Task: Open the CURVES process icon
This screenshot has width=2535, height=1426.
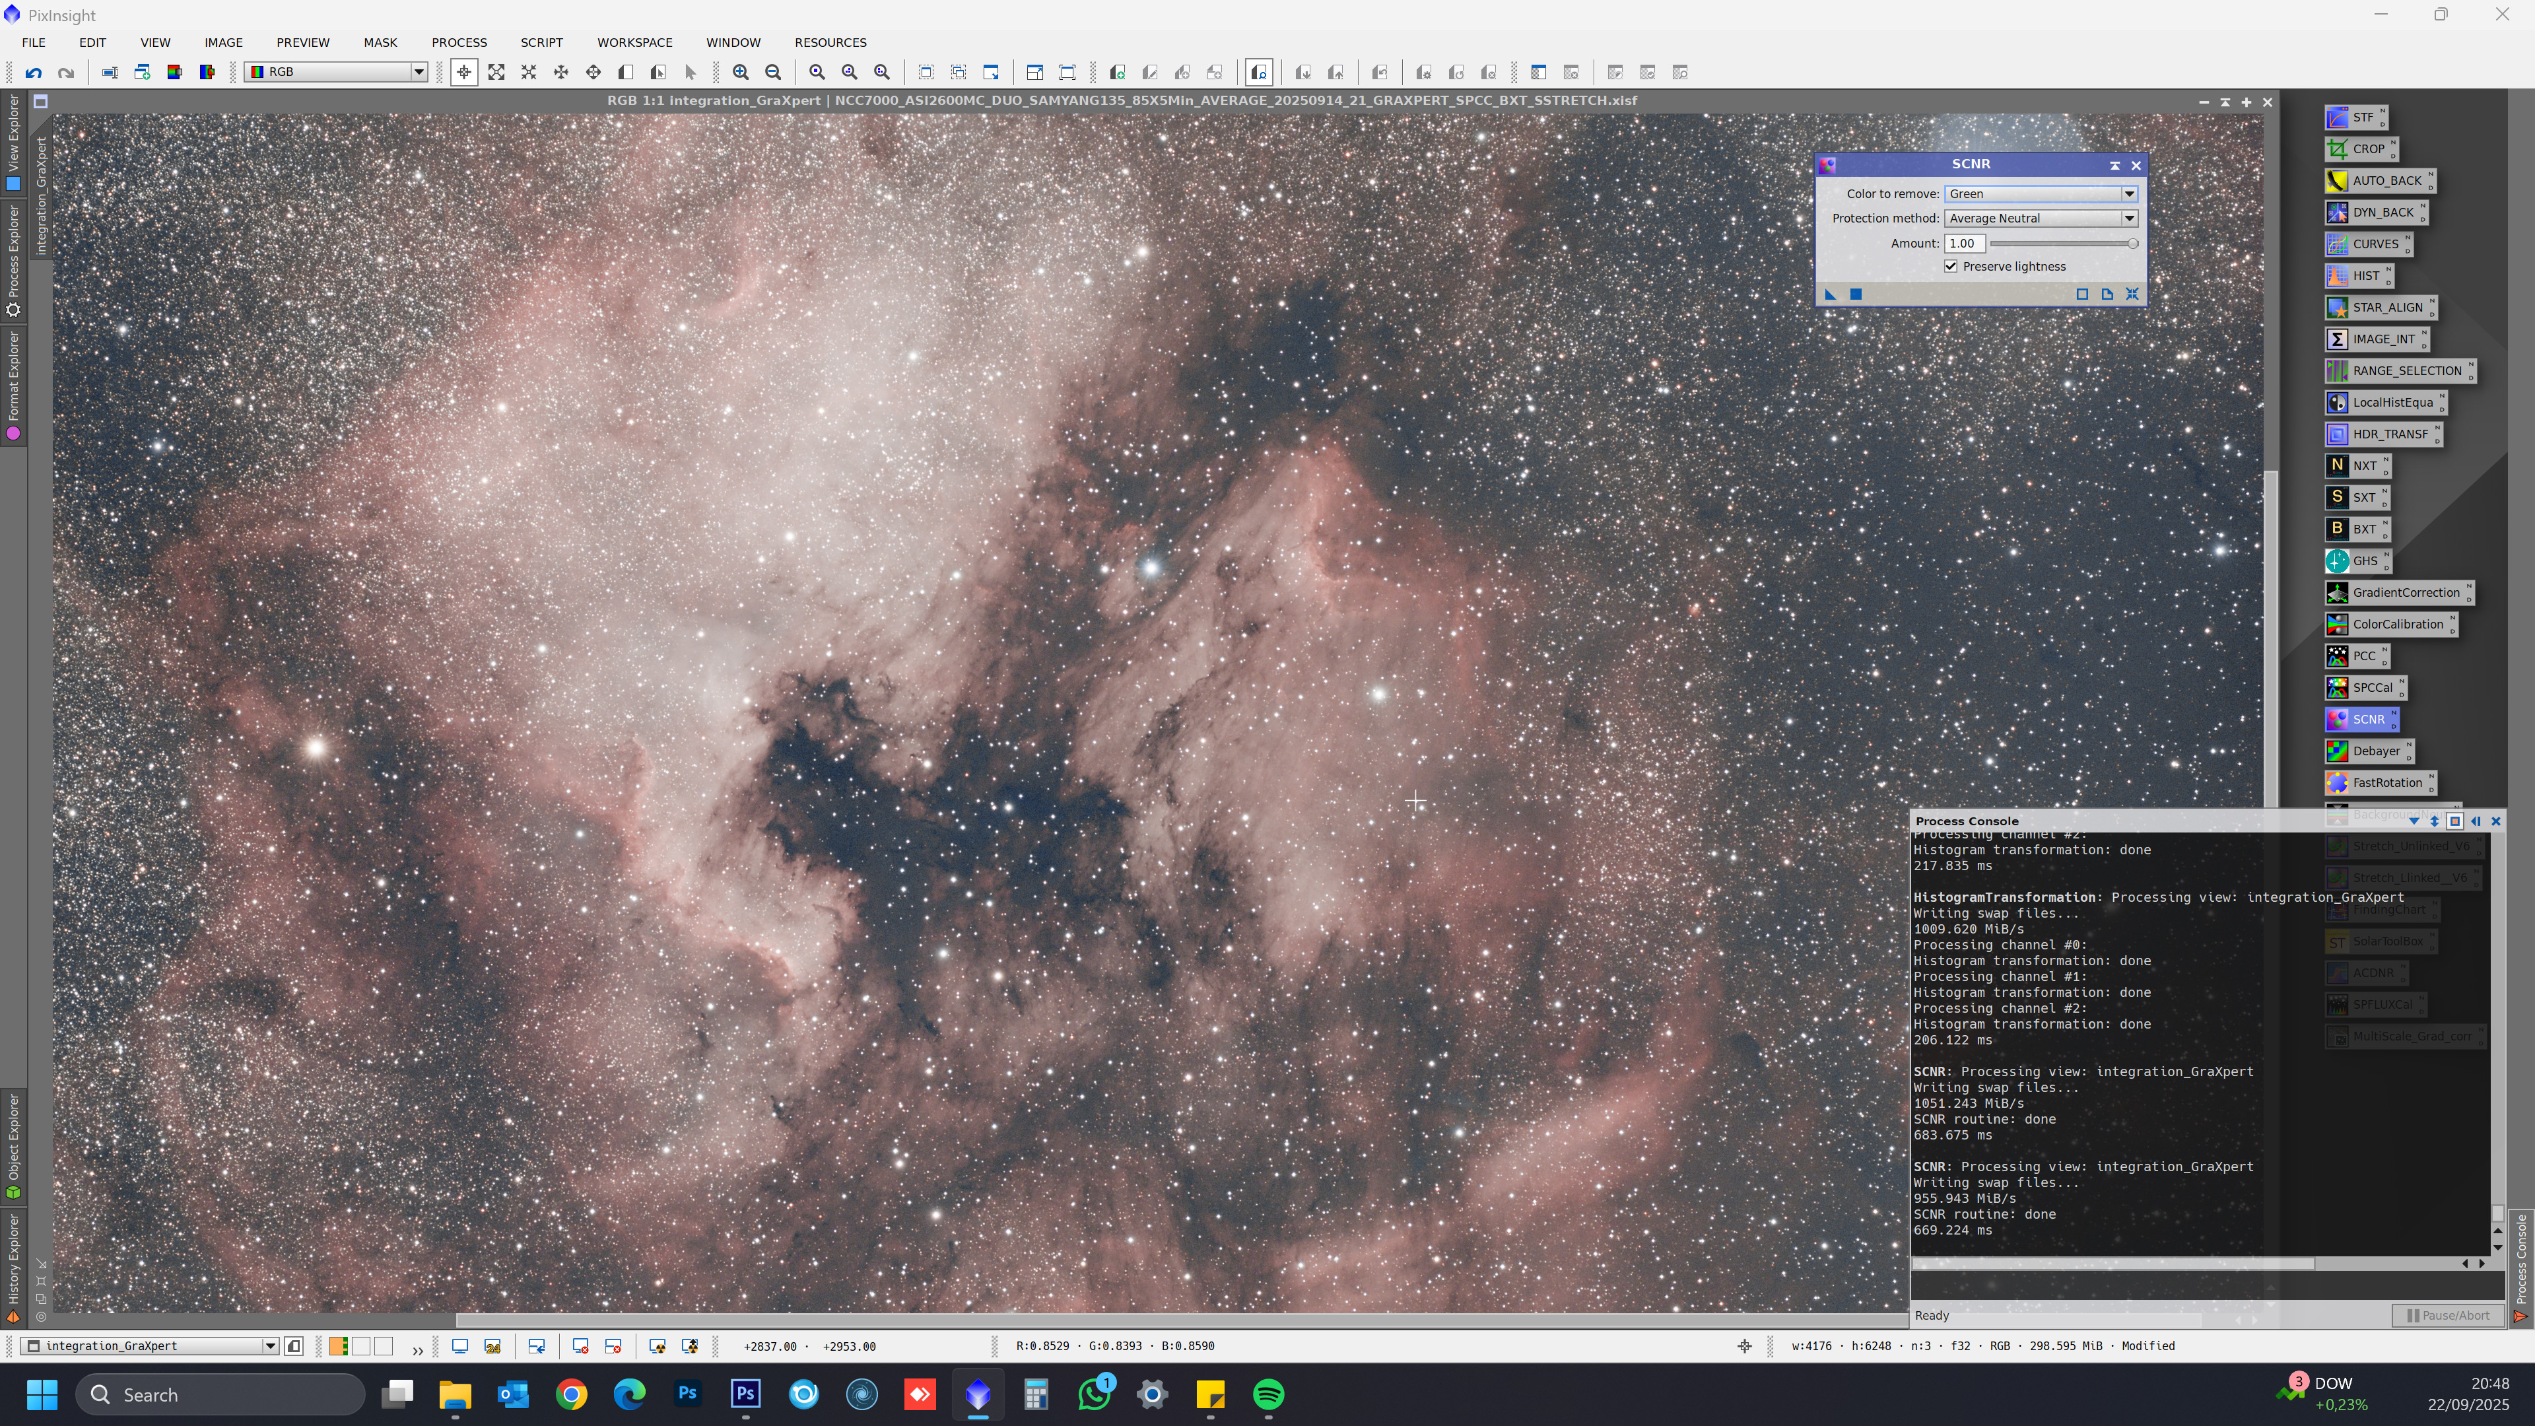Action: 2368,244
